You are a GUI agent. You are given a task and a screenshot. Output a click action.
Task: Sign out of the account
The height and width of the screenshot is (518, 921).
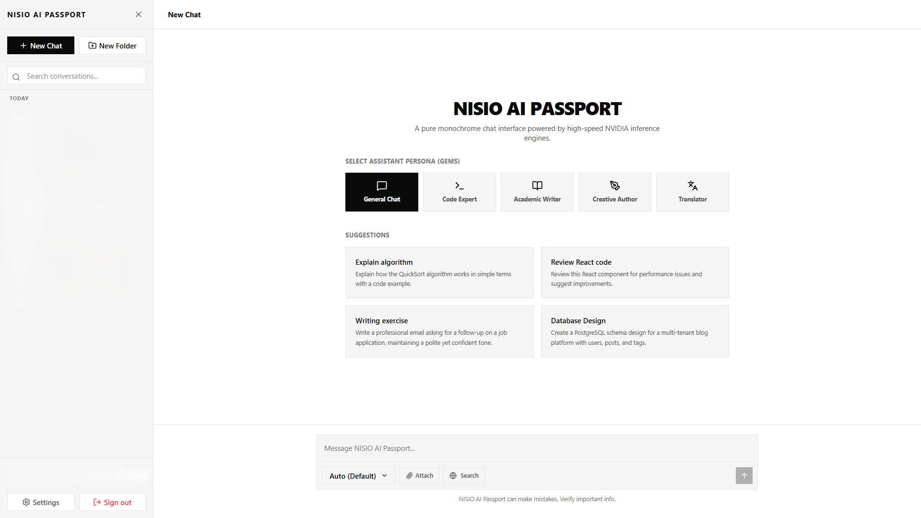pyautogui.click(x=112, y=502)
